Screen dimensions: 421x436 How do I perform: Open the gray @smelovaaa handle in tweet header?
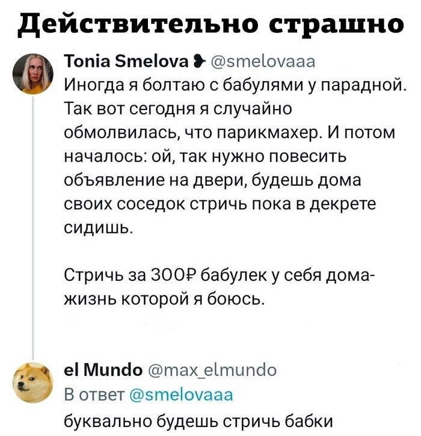point(263,62)
